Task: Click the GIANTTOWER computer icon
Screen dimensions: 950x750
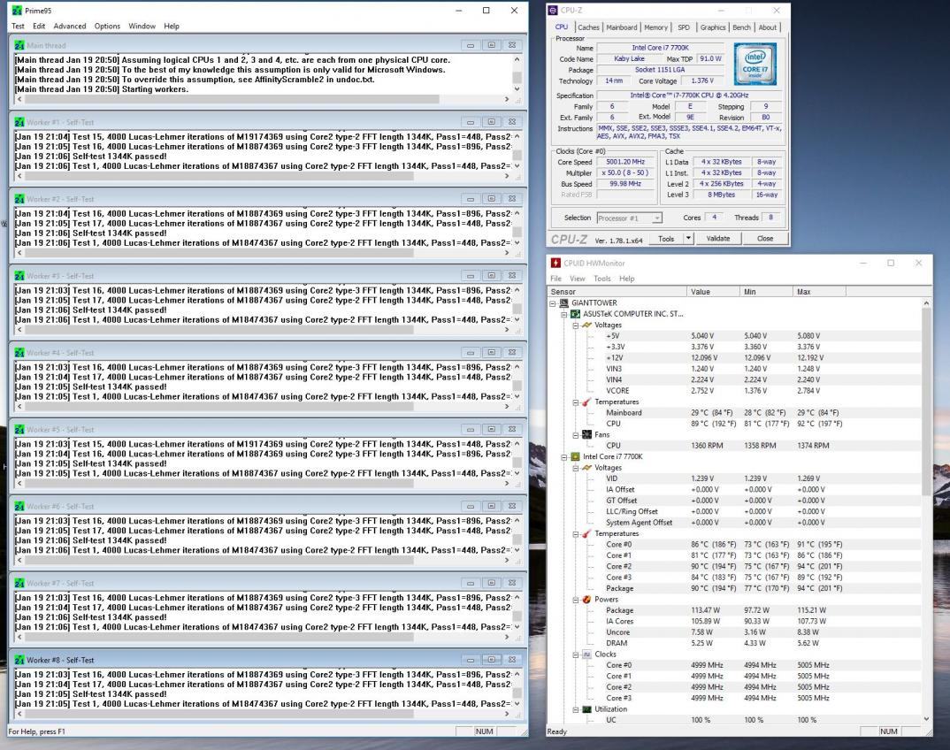Action: [563, 302]
